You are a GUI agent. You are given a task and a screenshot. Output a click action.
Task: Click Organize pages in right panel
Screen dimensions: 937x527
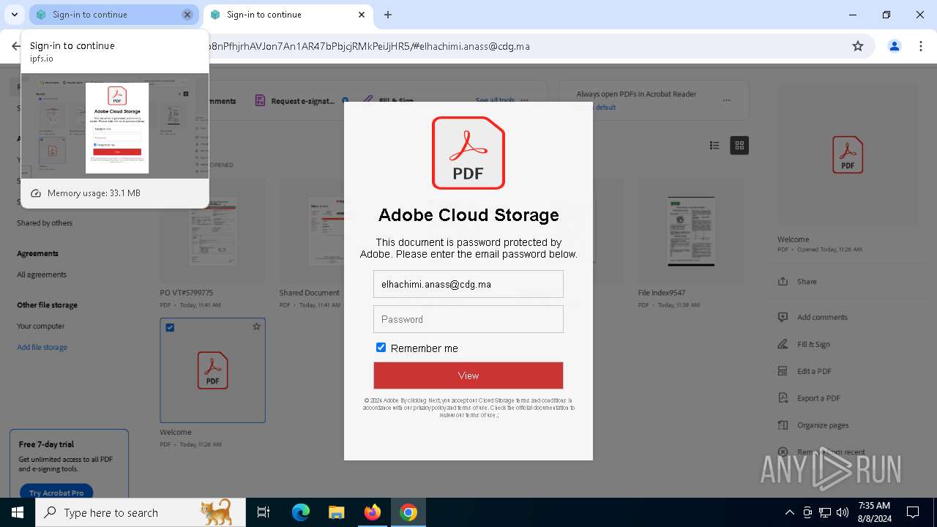click(823, 426)
